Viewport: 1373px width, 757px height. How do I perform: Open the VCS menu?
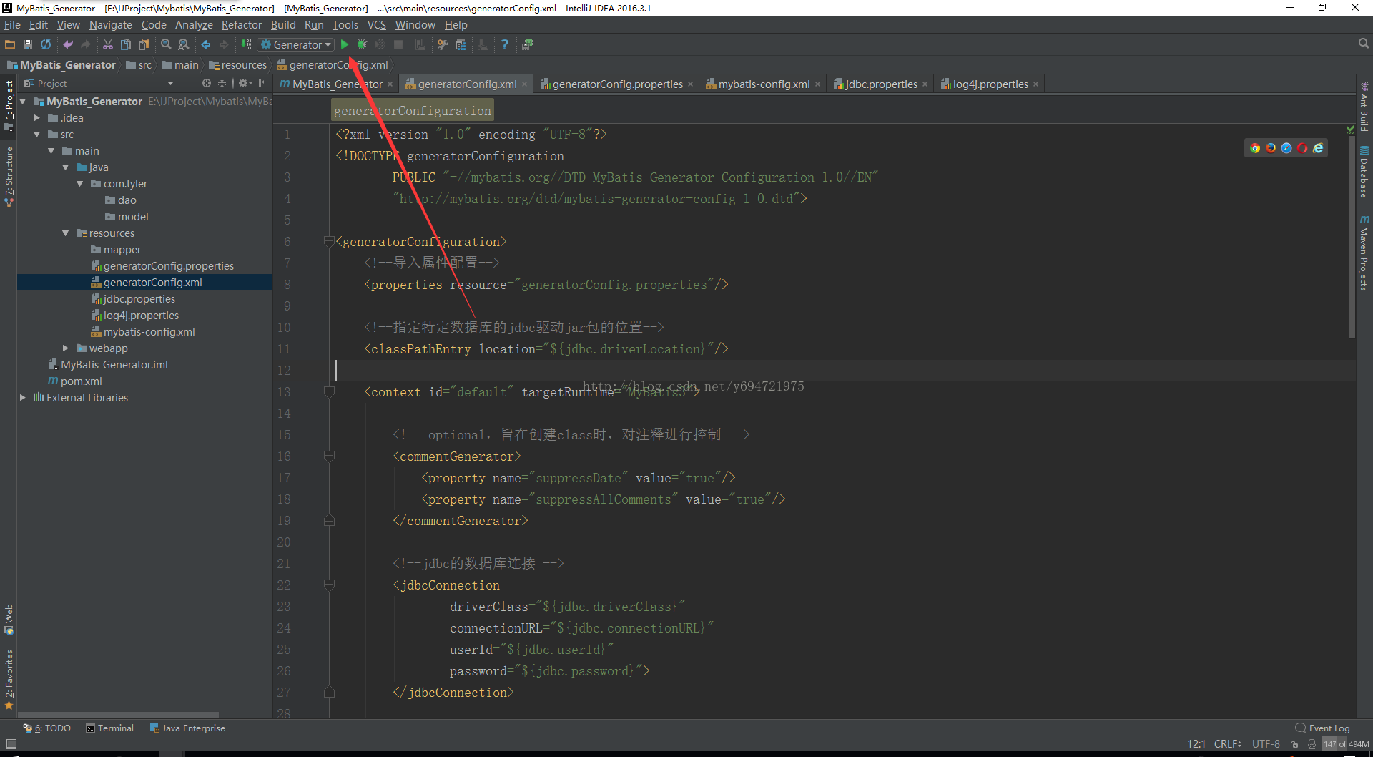pos(376,25)
